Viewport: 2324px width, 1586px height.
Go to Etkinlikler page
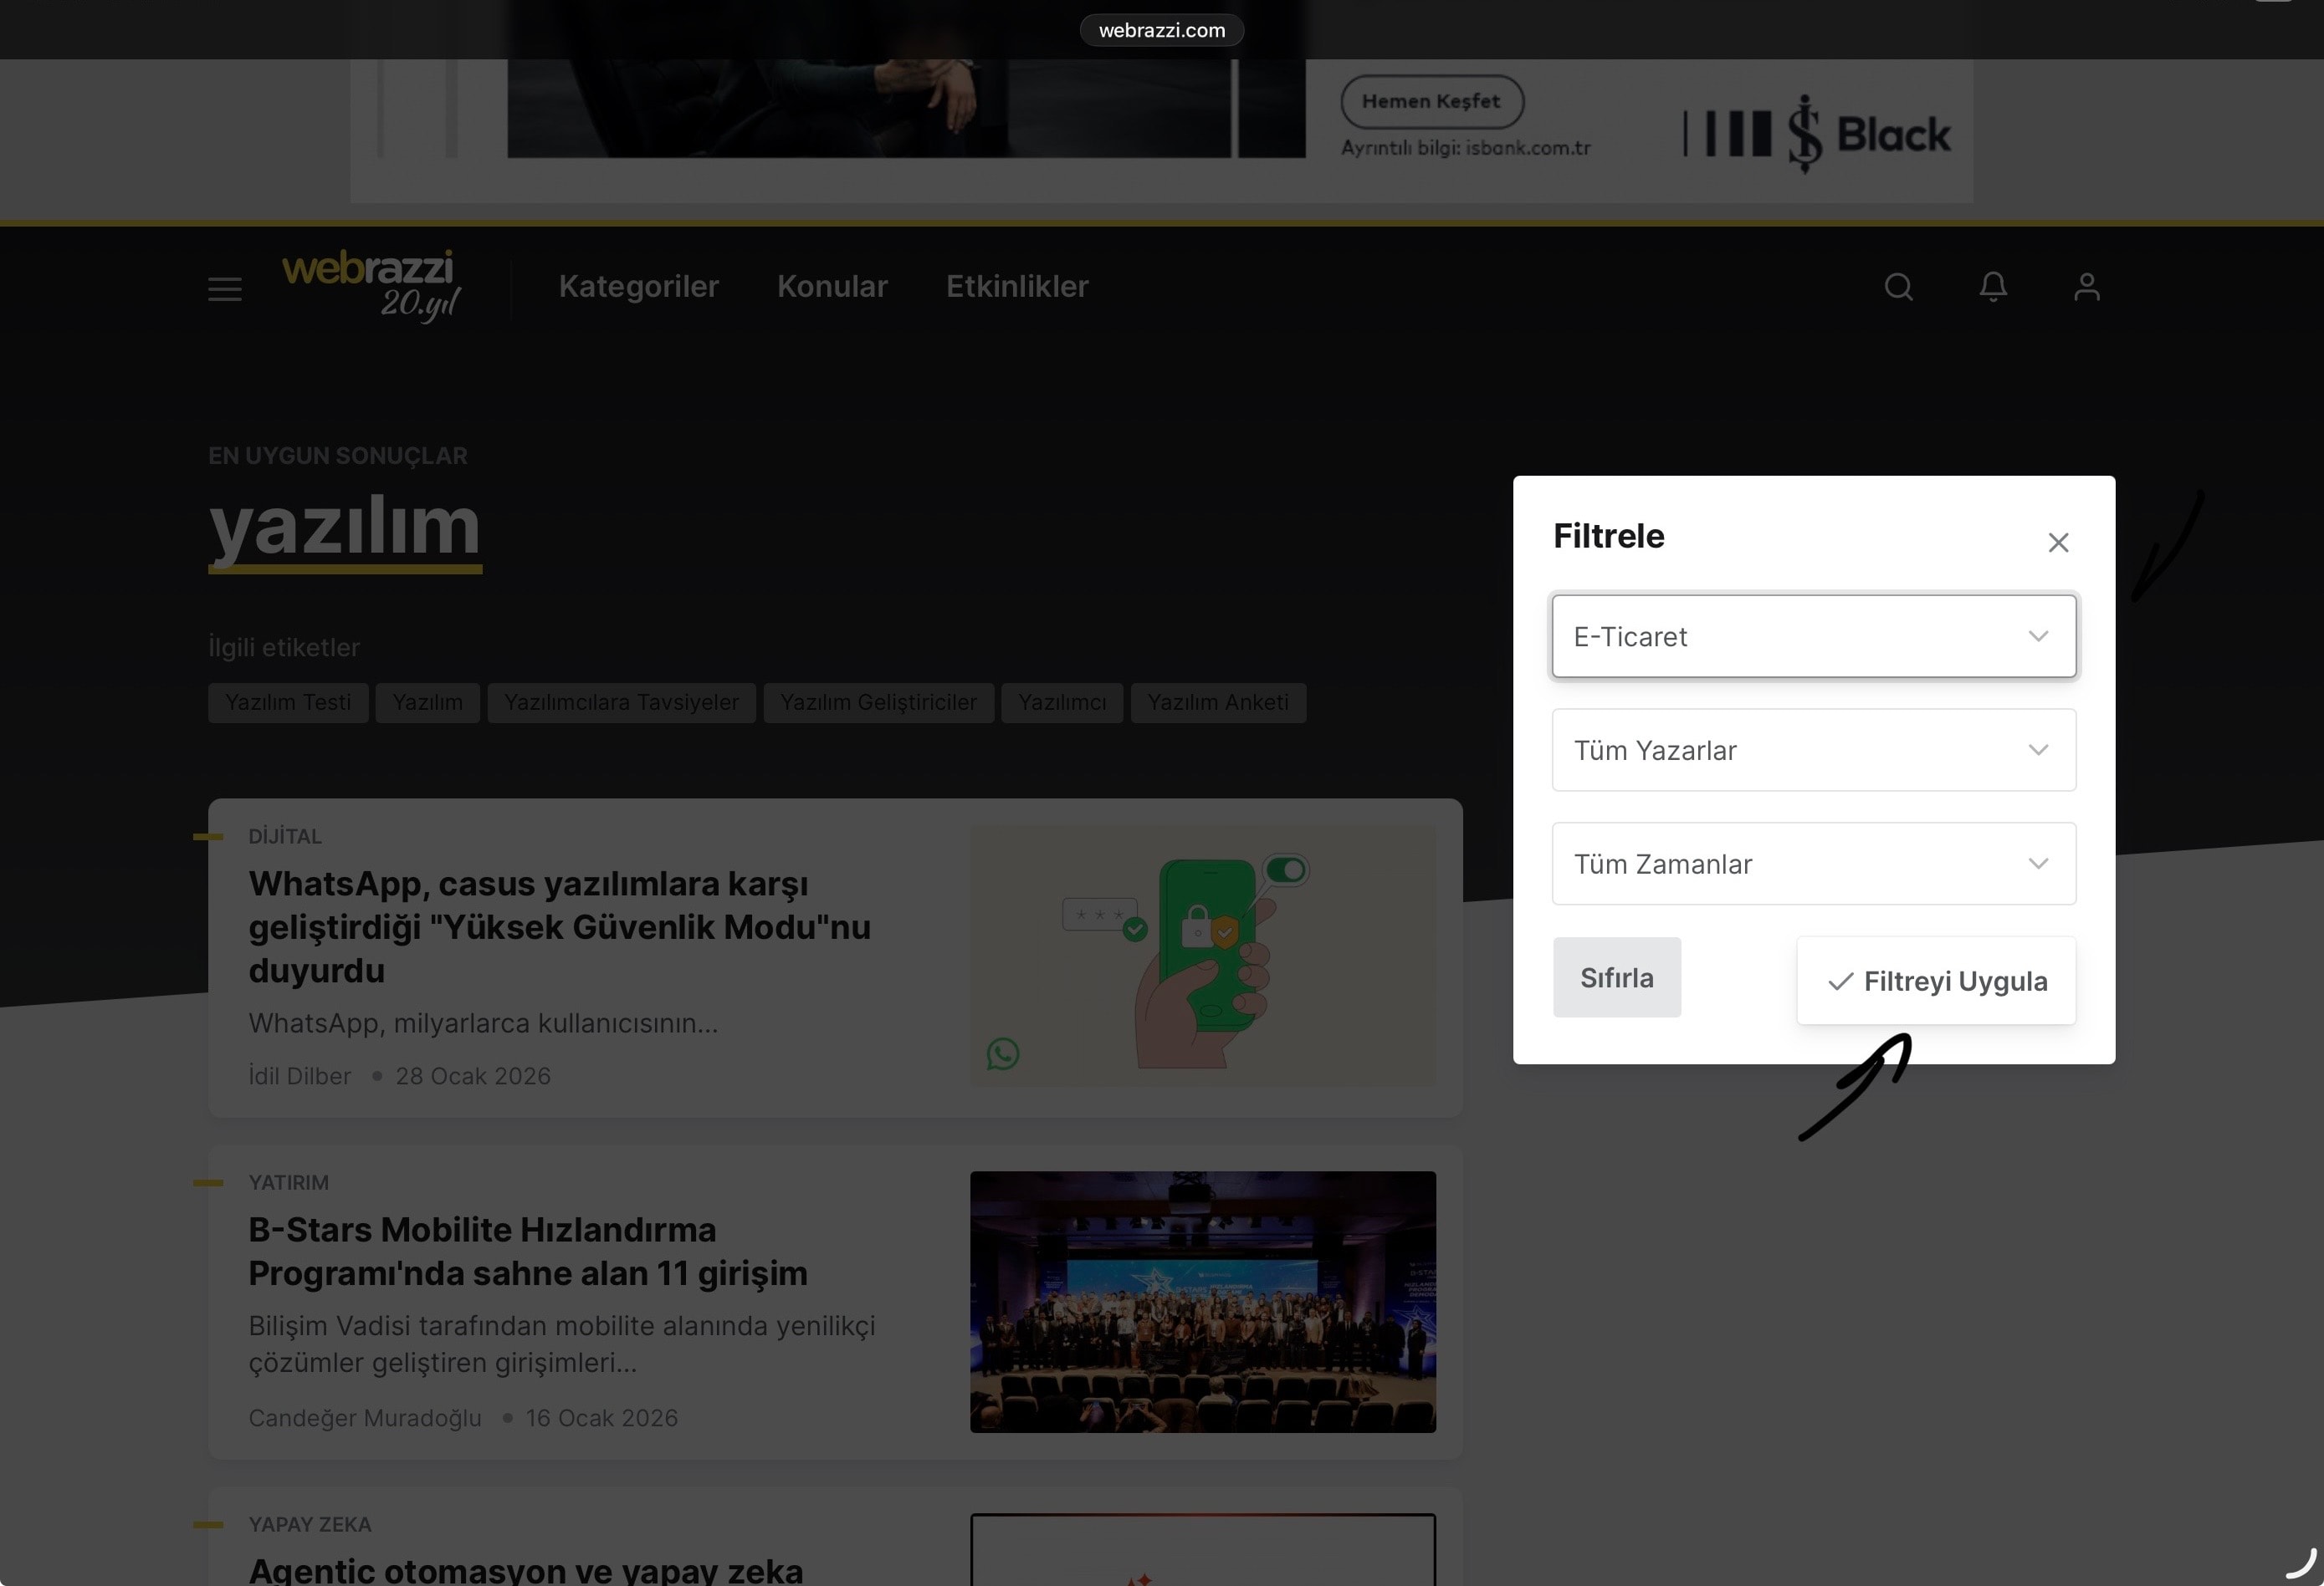(x=1017, y=287)
